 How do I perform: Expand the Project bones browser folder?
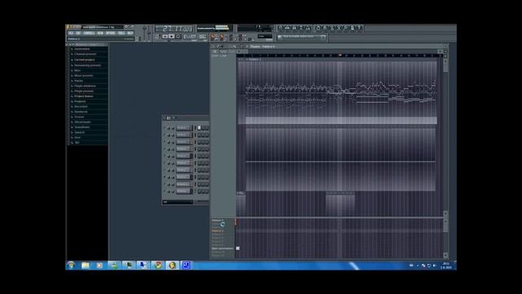[x=83, y=96]
